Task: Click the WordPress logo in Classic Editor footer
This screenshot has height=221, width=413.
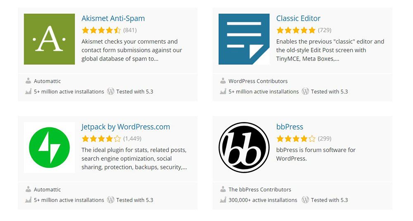Action: (305, 92)
